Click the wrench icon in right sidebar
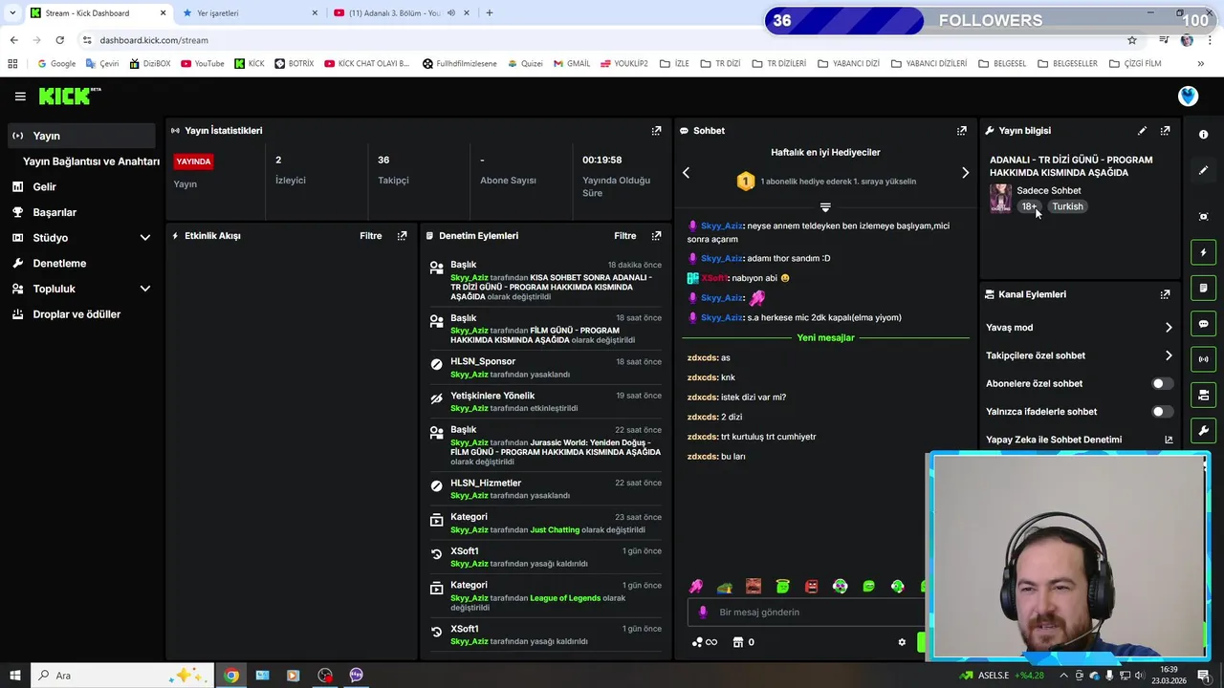The width and height of the screenshot is (1224, 688). (x=1203, y=431)
